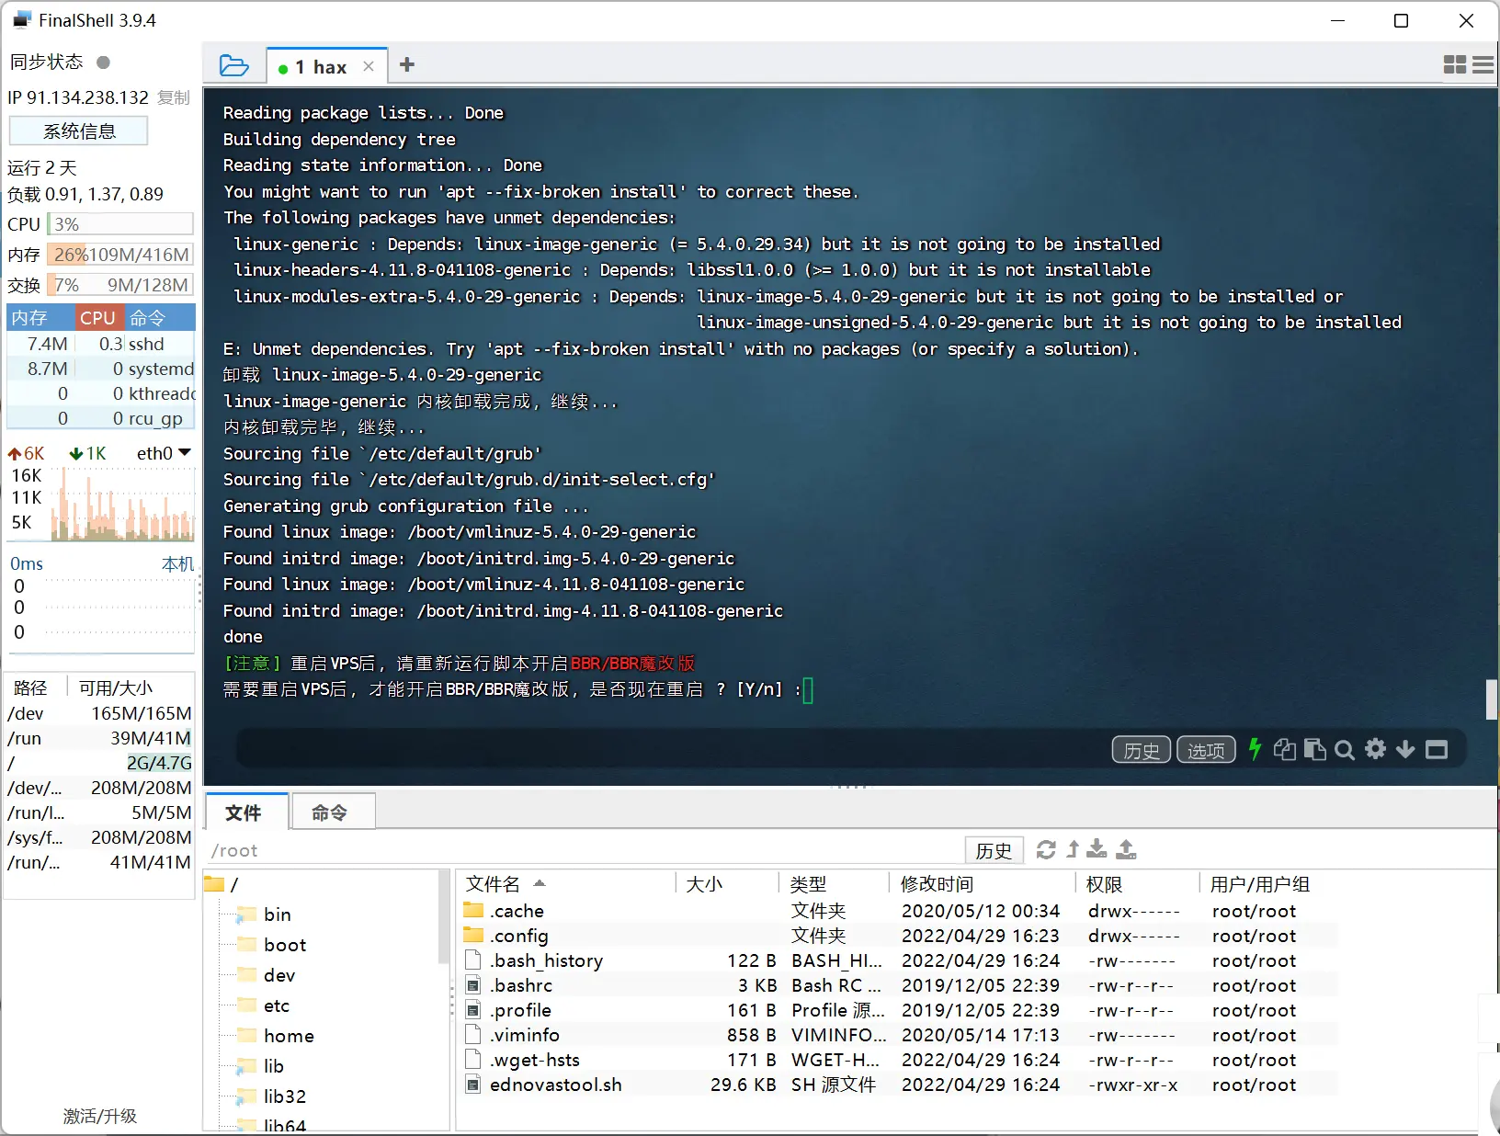Open the hamburger menu in the tab bar
1500x1136 pixels.
point(1483,64)
